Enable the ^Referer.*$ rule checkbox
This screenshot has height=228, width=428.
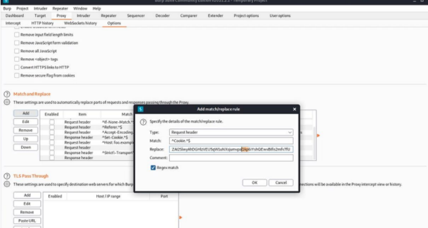coord(52,127)
